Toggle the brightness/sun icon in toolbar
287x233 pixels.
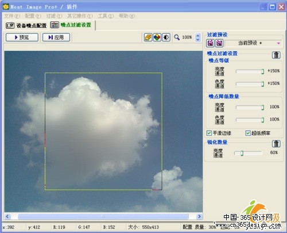coord(166,37)
